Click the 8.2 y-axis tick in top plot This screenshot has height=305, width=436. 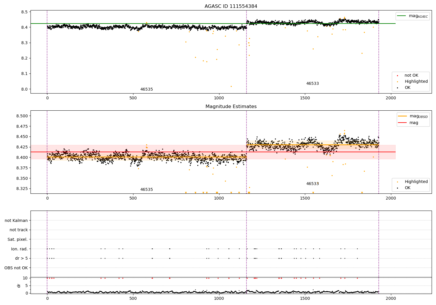coord(24,58)
